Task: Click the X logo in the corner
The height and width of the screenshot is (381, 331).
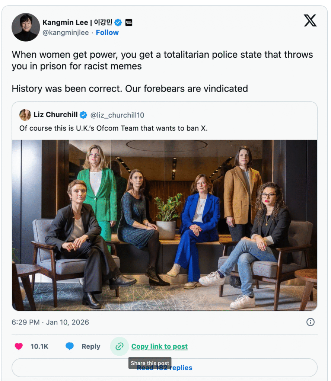Action: [x=310, y=20]
